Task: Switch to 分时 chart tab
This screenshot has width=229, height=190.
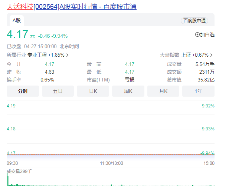Action: [23, 91]
